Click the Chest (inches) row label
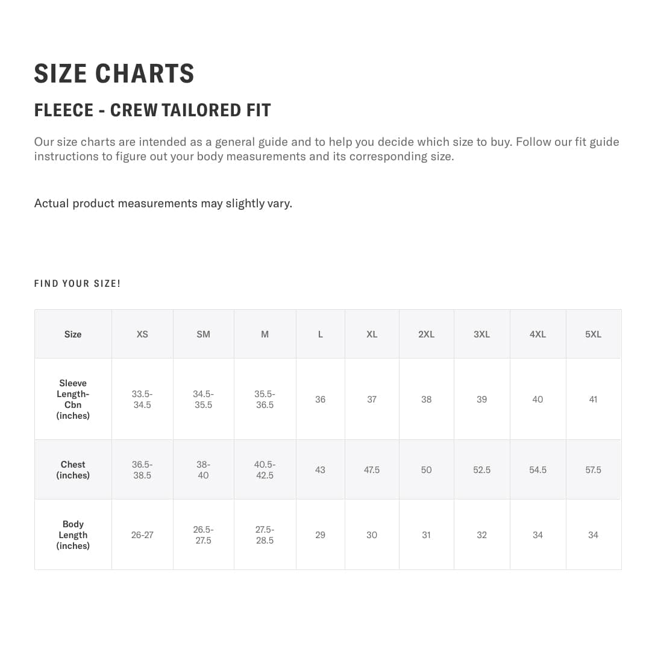This screenshot has width=652, height=652. pyautogui.click(x=73, y=469)
